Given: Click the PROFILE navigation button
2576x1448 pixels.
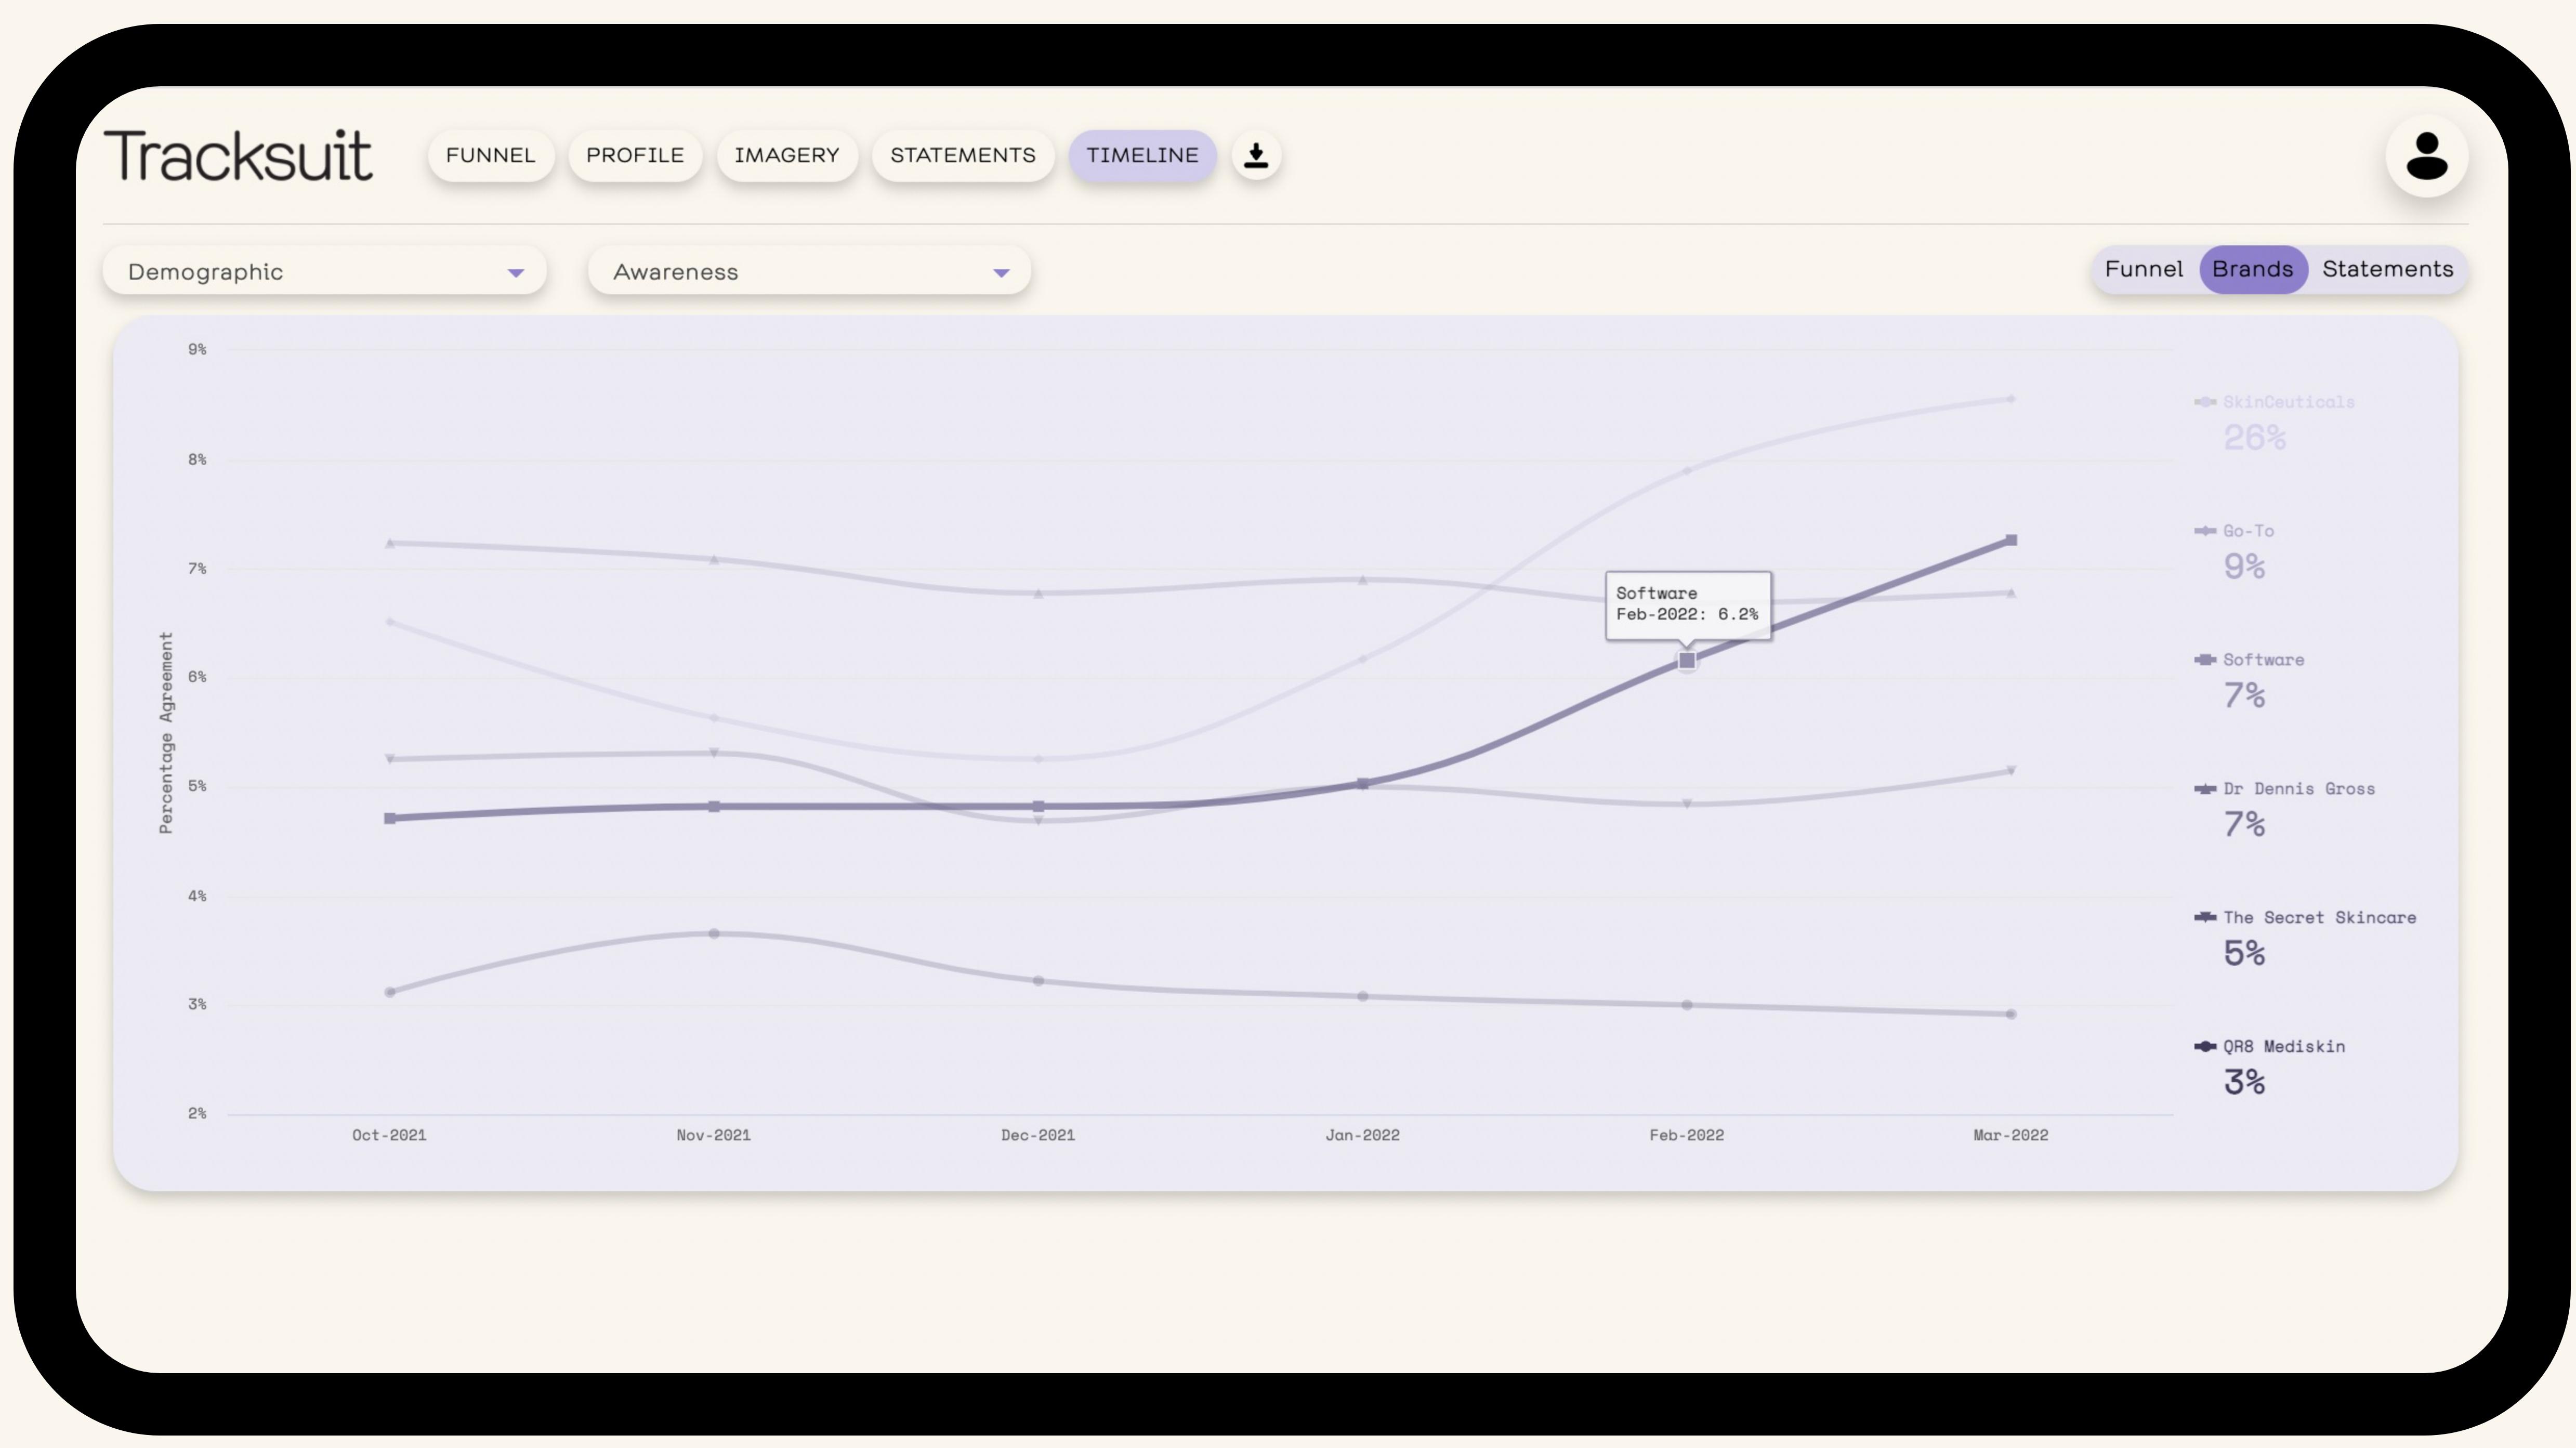Looking at the screenshot, I should [634, 156].
